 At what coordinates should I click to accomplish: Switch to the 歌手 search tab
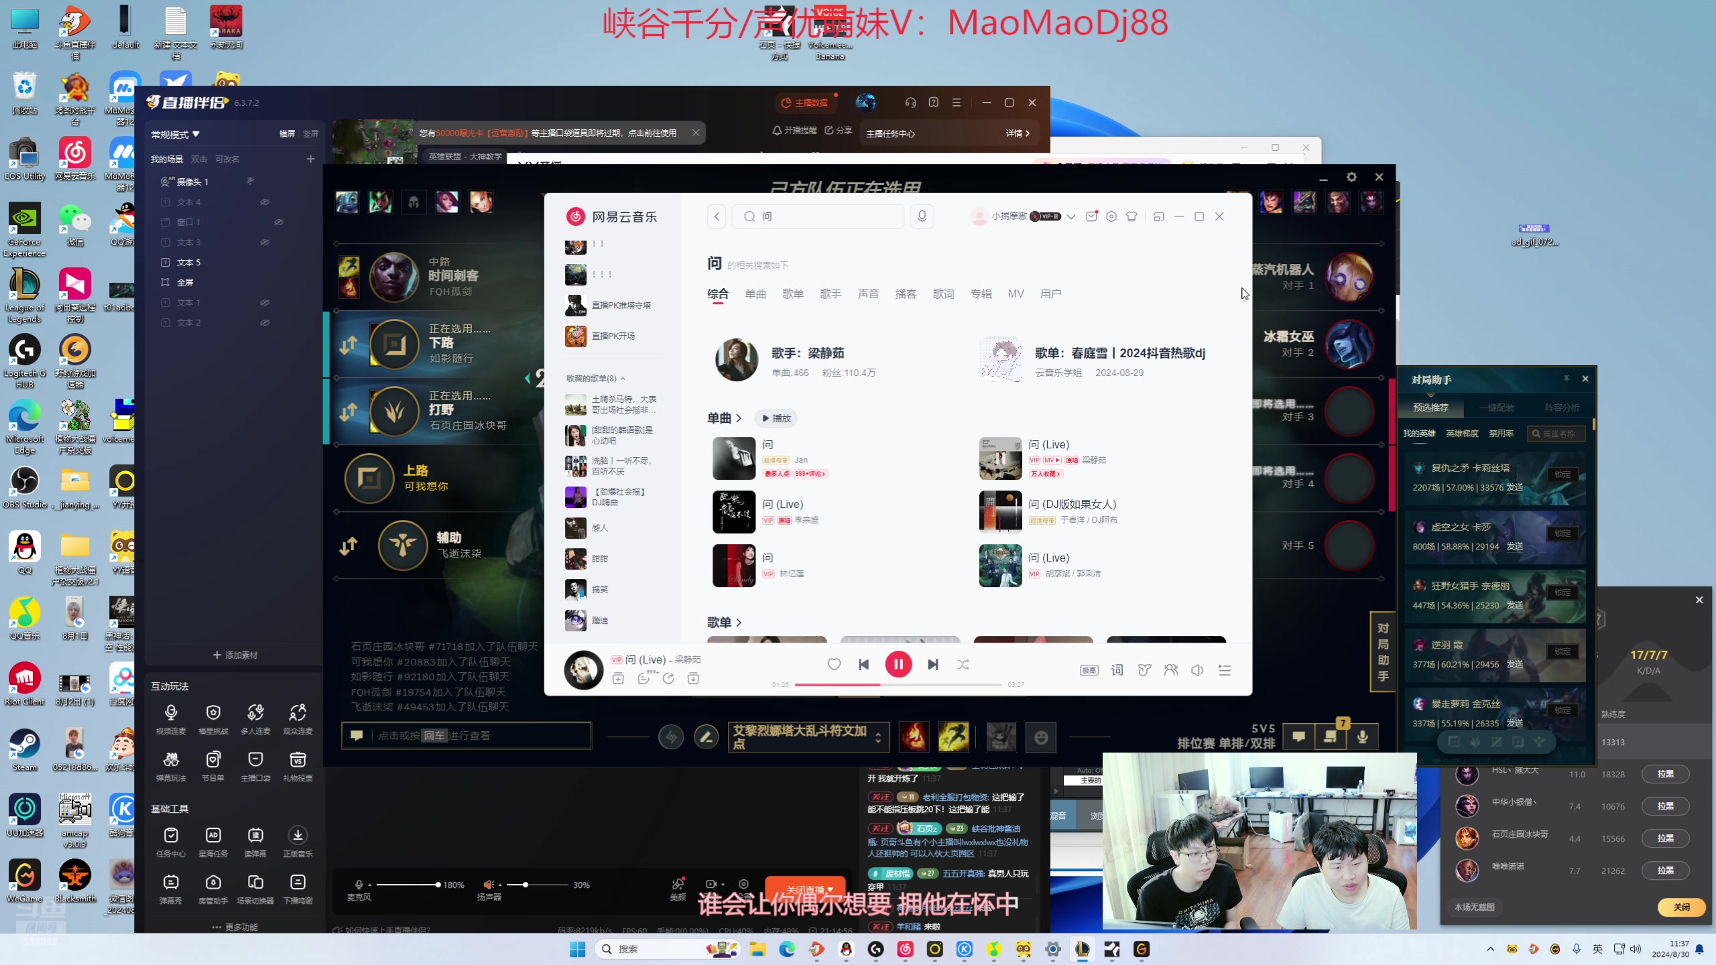831,294
